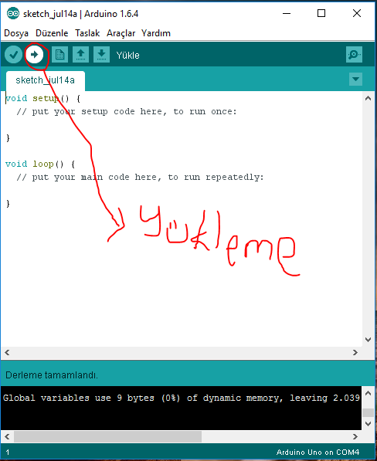Click console vertical scrollbar thumb
Image resolution: width=377 pixels, height=461 pixels.
tap(368, 412)
